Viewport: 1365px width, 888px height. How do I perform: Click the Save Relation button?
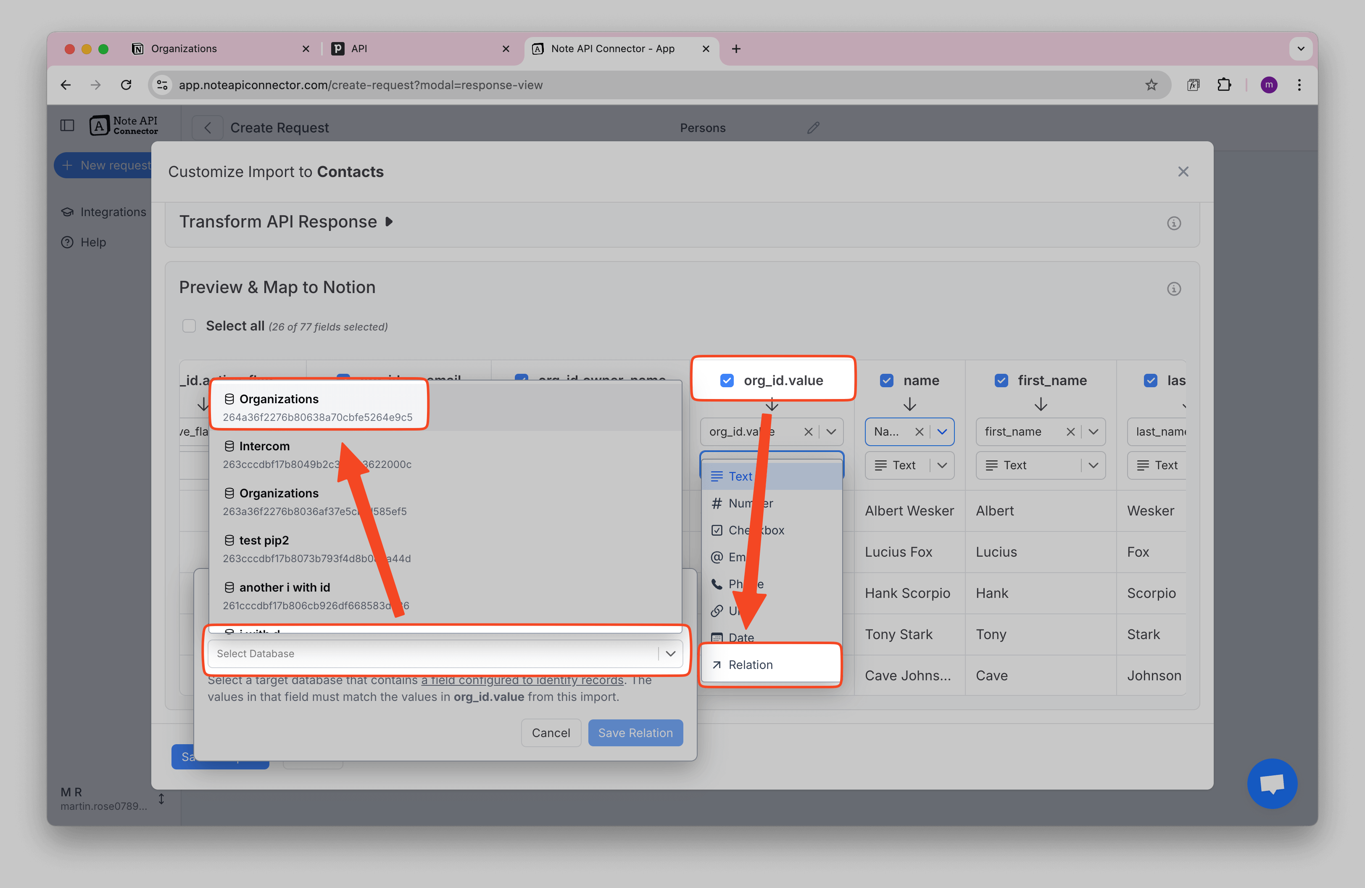click(x=635, y=732)
